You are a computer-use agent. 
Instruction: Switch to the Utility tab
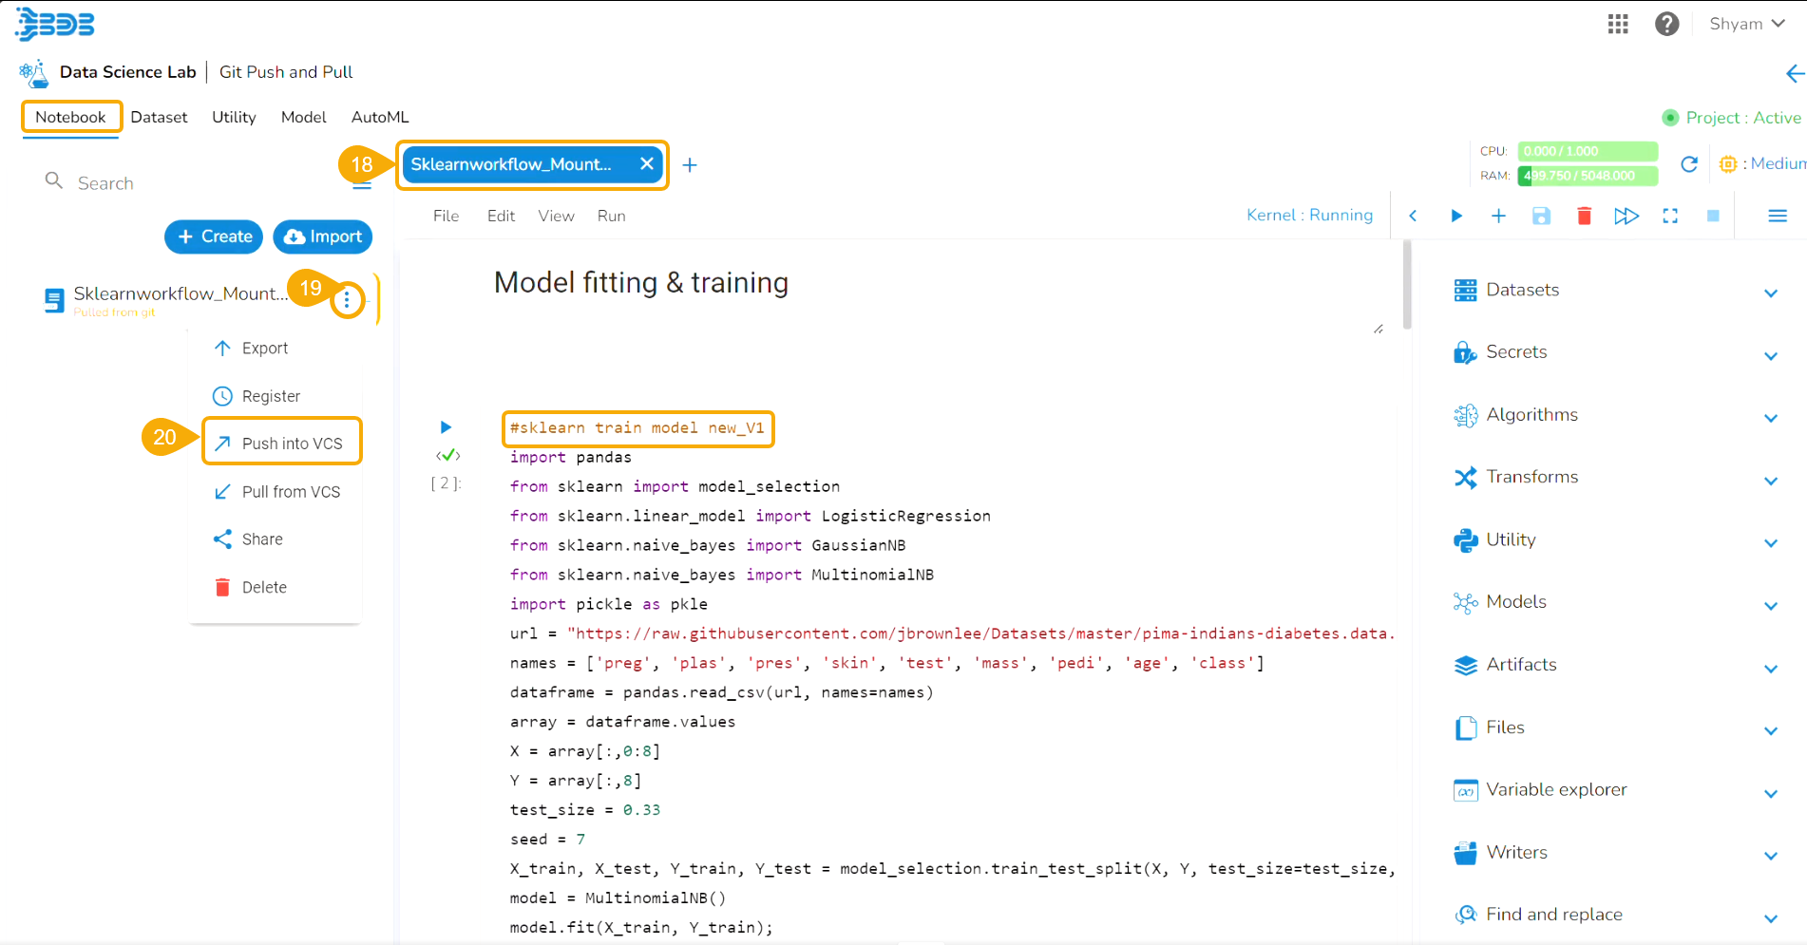point(234,117)
